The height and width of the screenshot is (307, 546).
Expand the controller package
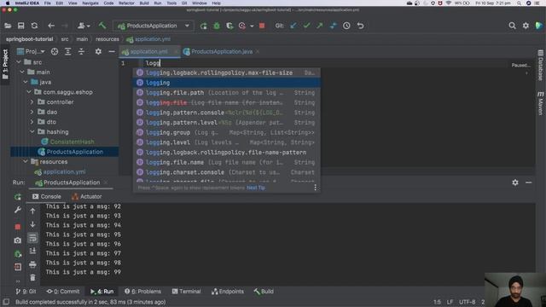point(32,102)
